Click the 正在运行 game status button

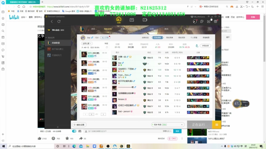[x=199, y=125]
